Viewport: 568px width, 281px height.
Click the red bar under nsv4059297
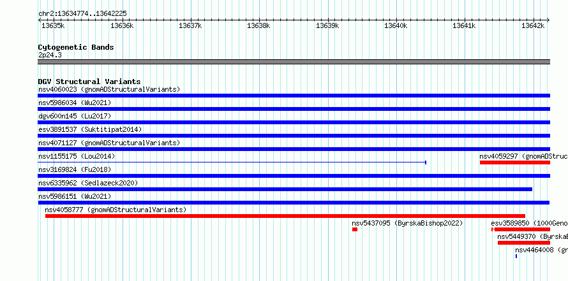(515, 162)
